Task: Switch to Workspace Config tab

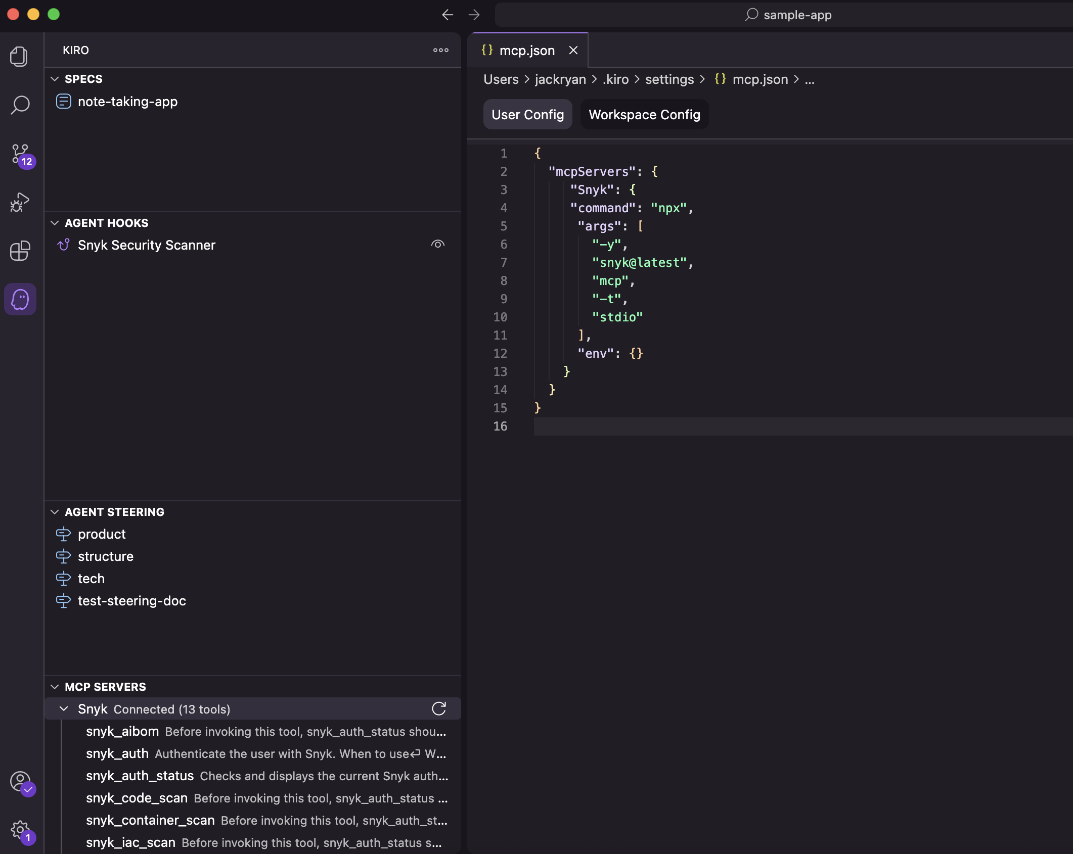Action: pyautogui.click(x=644, y=115)
